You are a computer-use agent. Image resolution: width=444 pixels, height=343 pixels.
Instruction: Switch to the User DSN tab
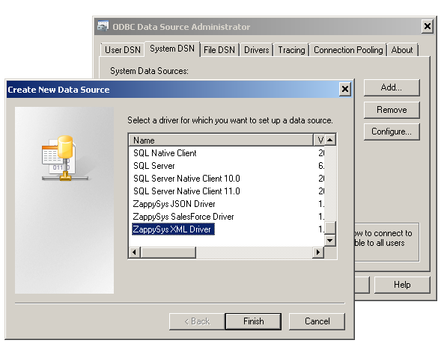123,50
